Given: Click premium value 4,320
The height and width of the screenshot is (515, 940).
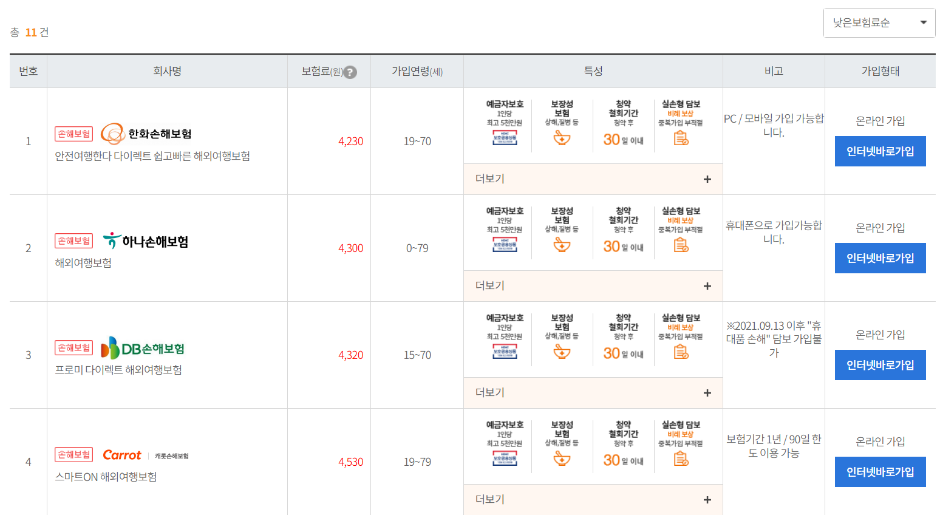Looking at the screenshot, I should (x=350, y=355).
